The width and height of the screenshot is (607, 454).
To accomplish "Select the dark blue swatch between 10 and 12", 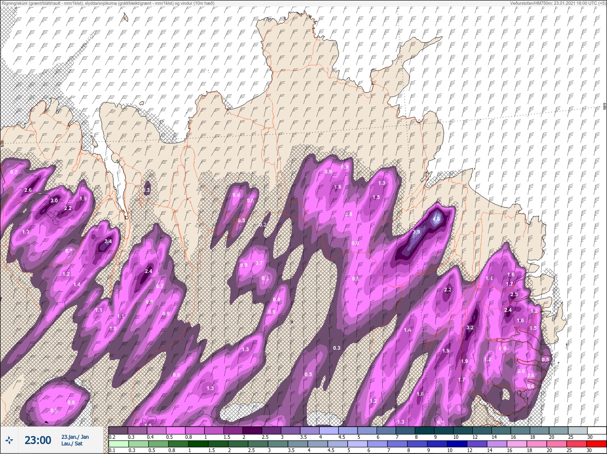I will (x=457, y=444).
